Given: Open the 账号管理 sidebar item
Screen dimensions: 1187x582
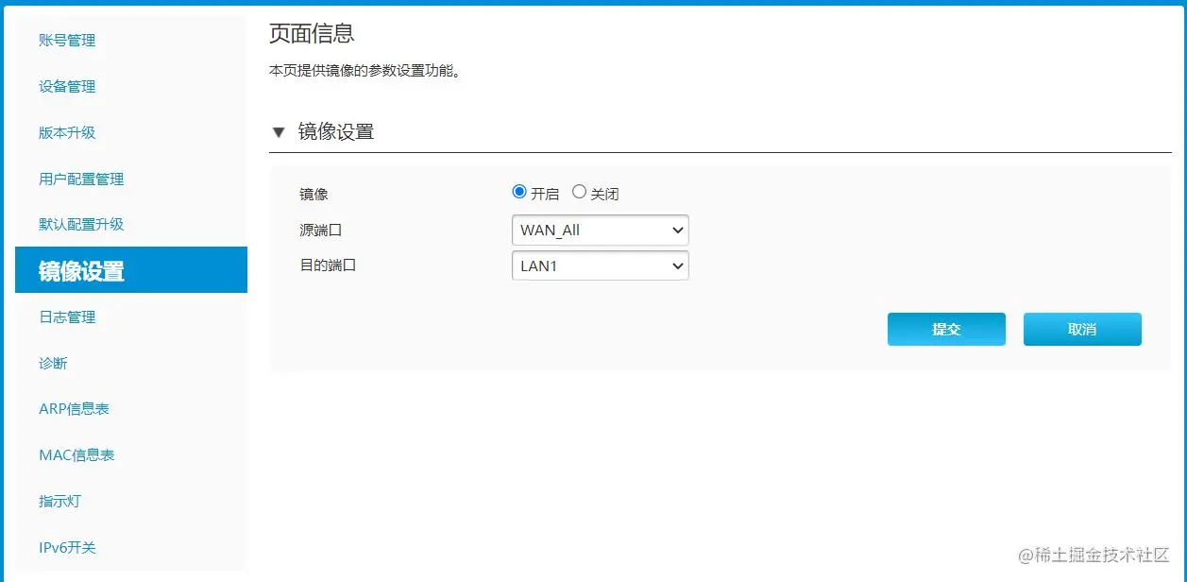Looking at the screenshot, I should click(x=66, y=40).
